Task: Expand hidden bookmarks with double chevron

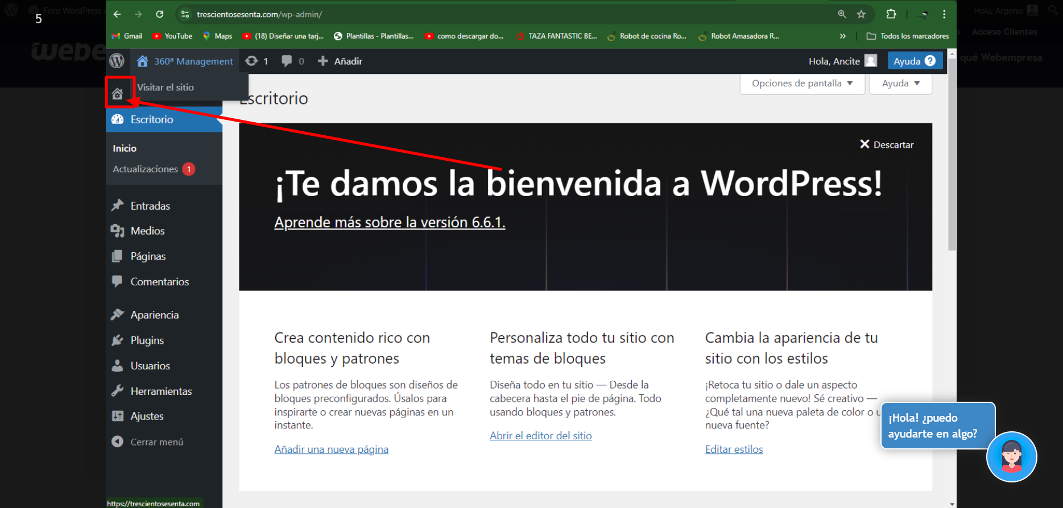Action: click(x=842, y=36)
